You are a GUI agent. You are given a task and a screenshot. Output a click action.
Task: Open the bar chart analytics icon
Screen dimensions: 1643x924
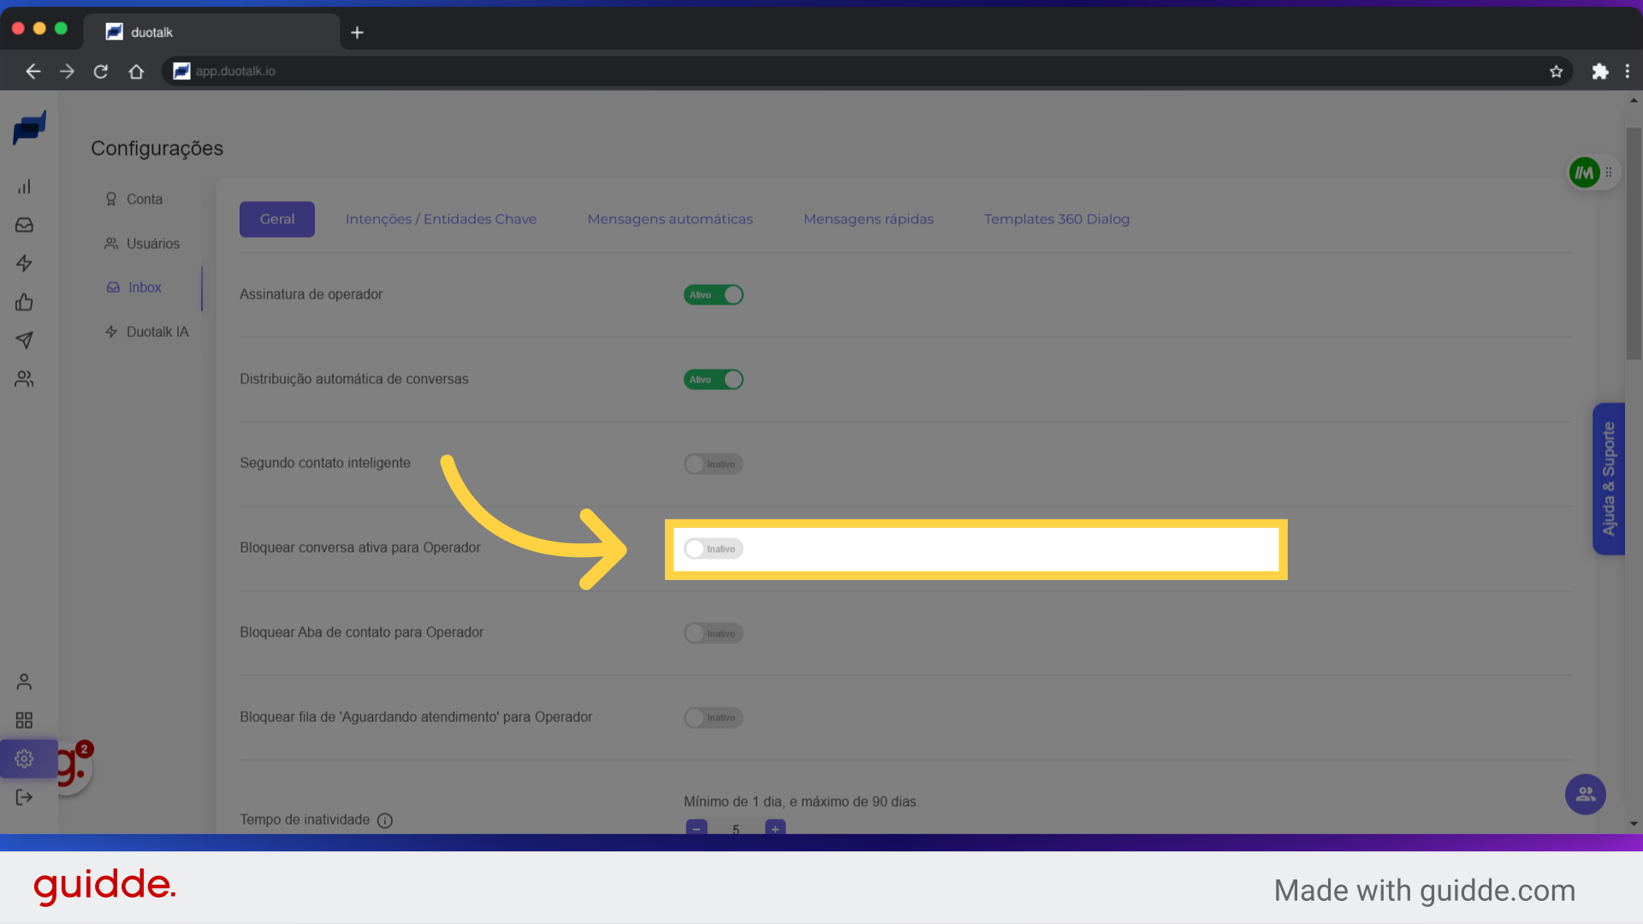click(24, 187)
